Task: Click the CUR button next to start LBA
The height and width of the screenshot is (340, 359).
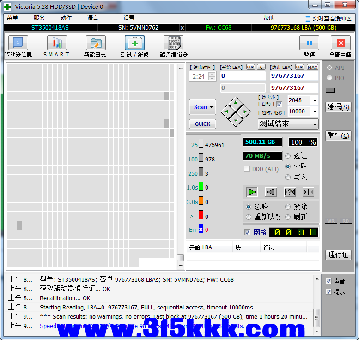Action: pos(250,67)
